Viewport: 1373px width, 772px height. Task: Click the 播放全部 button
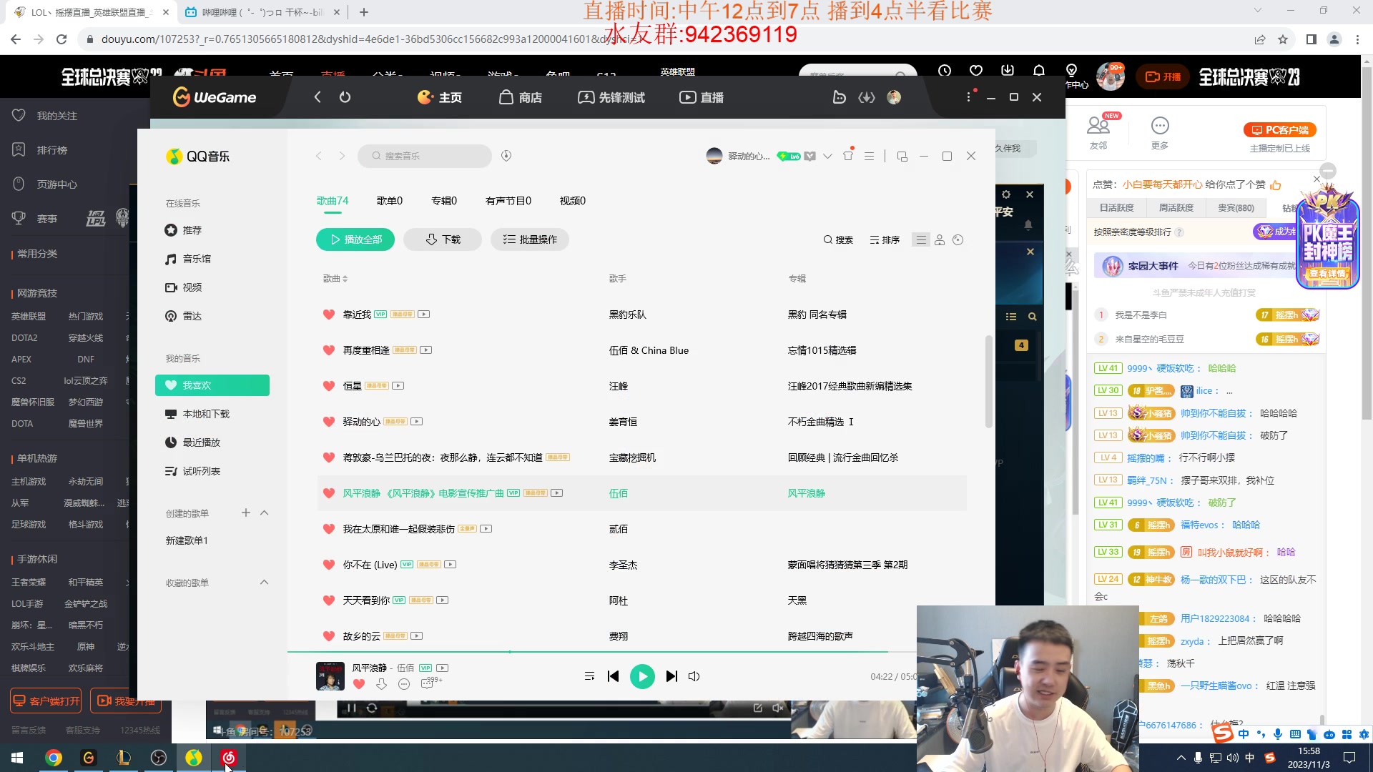355,239
